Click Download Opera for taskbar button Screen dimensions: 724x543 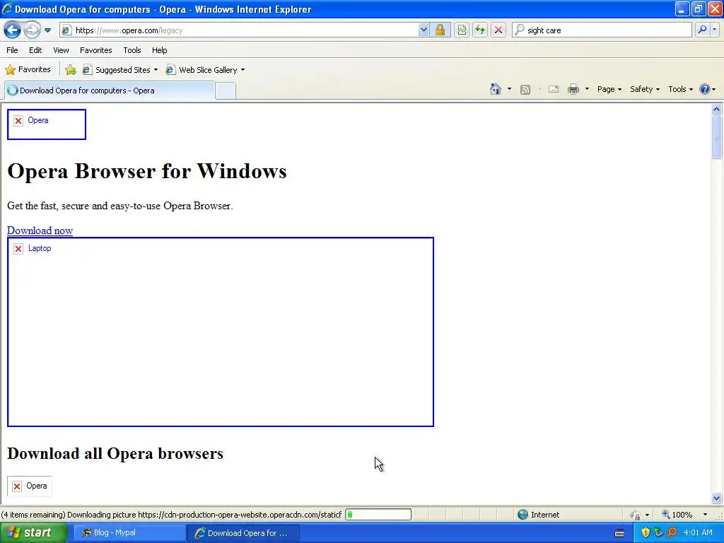243,533
